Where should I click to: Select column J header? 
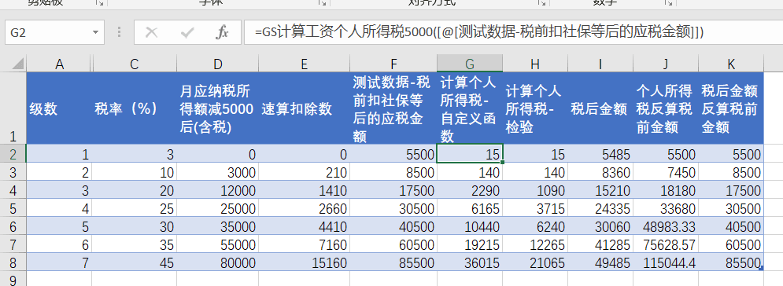point(666,64)
